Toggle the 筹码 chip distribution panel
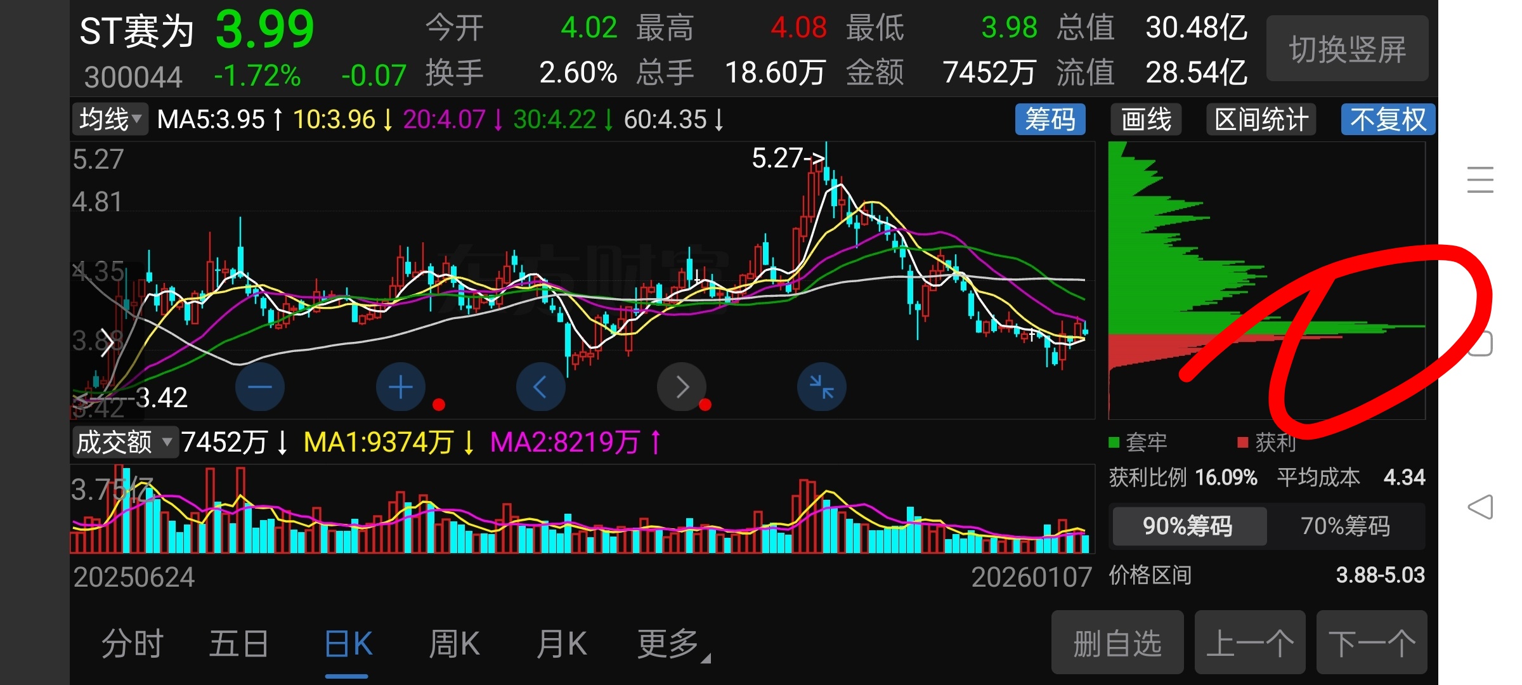This screenshot has height=685, width=1522. (x=1050, y=119)
